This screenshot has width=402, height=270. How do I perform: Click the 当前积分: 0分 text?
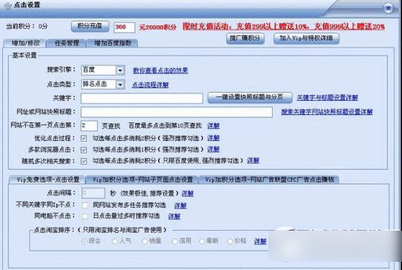[27, 26]
